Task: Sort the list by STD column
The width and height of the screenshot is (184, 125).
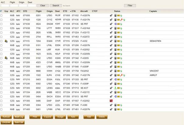Action: coord(25,11)
